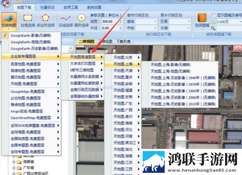
Task: Choose 天地图.上海-历史影像(1994年) layer
Action: coord(180,91)
